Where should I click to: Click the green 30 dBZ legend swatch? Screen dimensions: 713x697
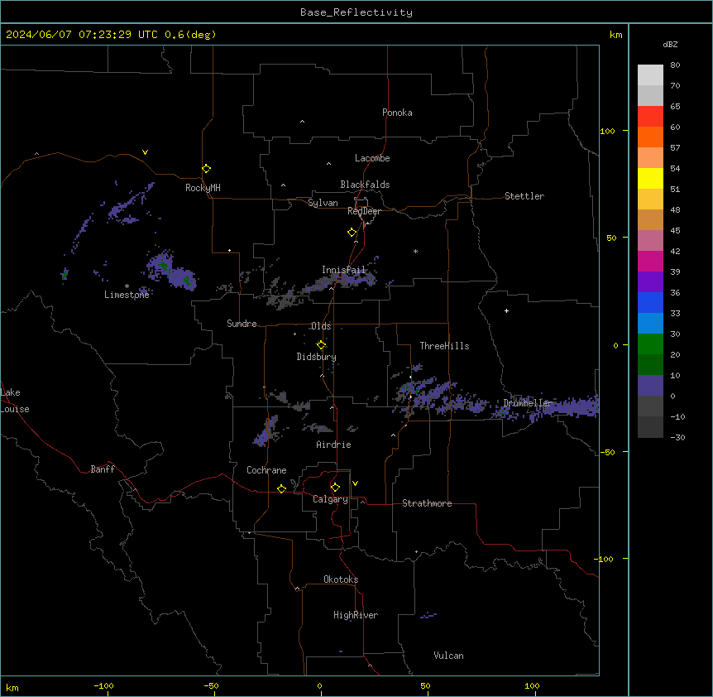tap(650, 344)
